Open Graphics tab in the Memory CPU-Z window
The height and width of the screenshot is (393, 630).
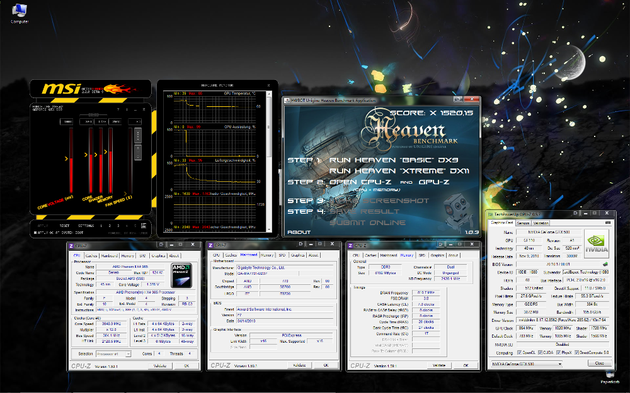[437, 255]
